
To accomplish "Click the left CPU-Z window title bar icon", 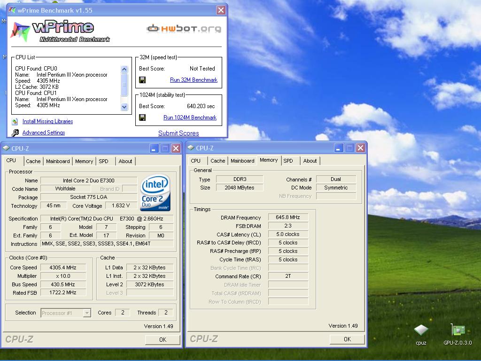I will (6, 148).
